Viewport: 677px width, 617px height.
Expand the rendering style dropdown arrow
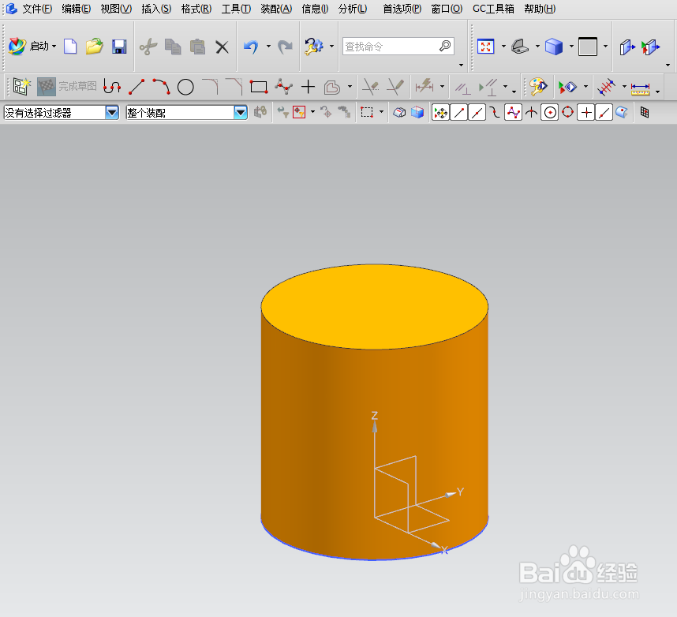(571, 47)
